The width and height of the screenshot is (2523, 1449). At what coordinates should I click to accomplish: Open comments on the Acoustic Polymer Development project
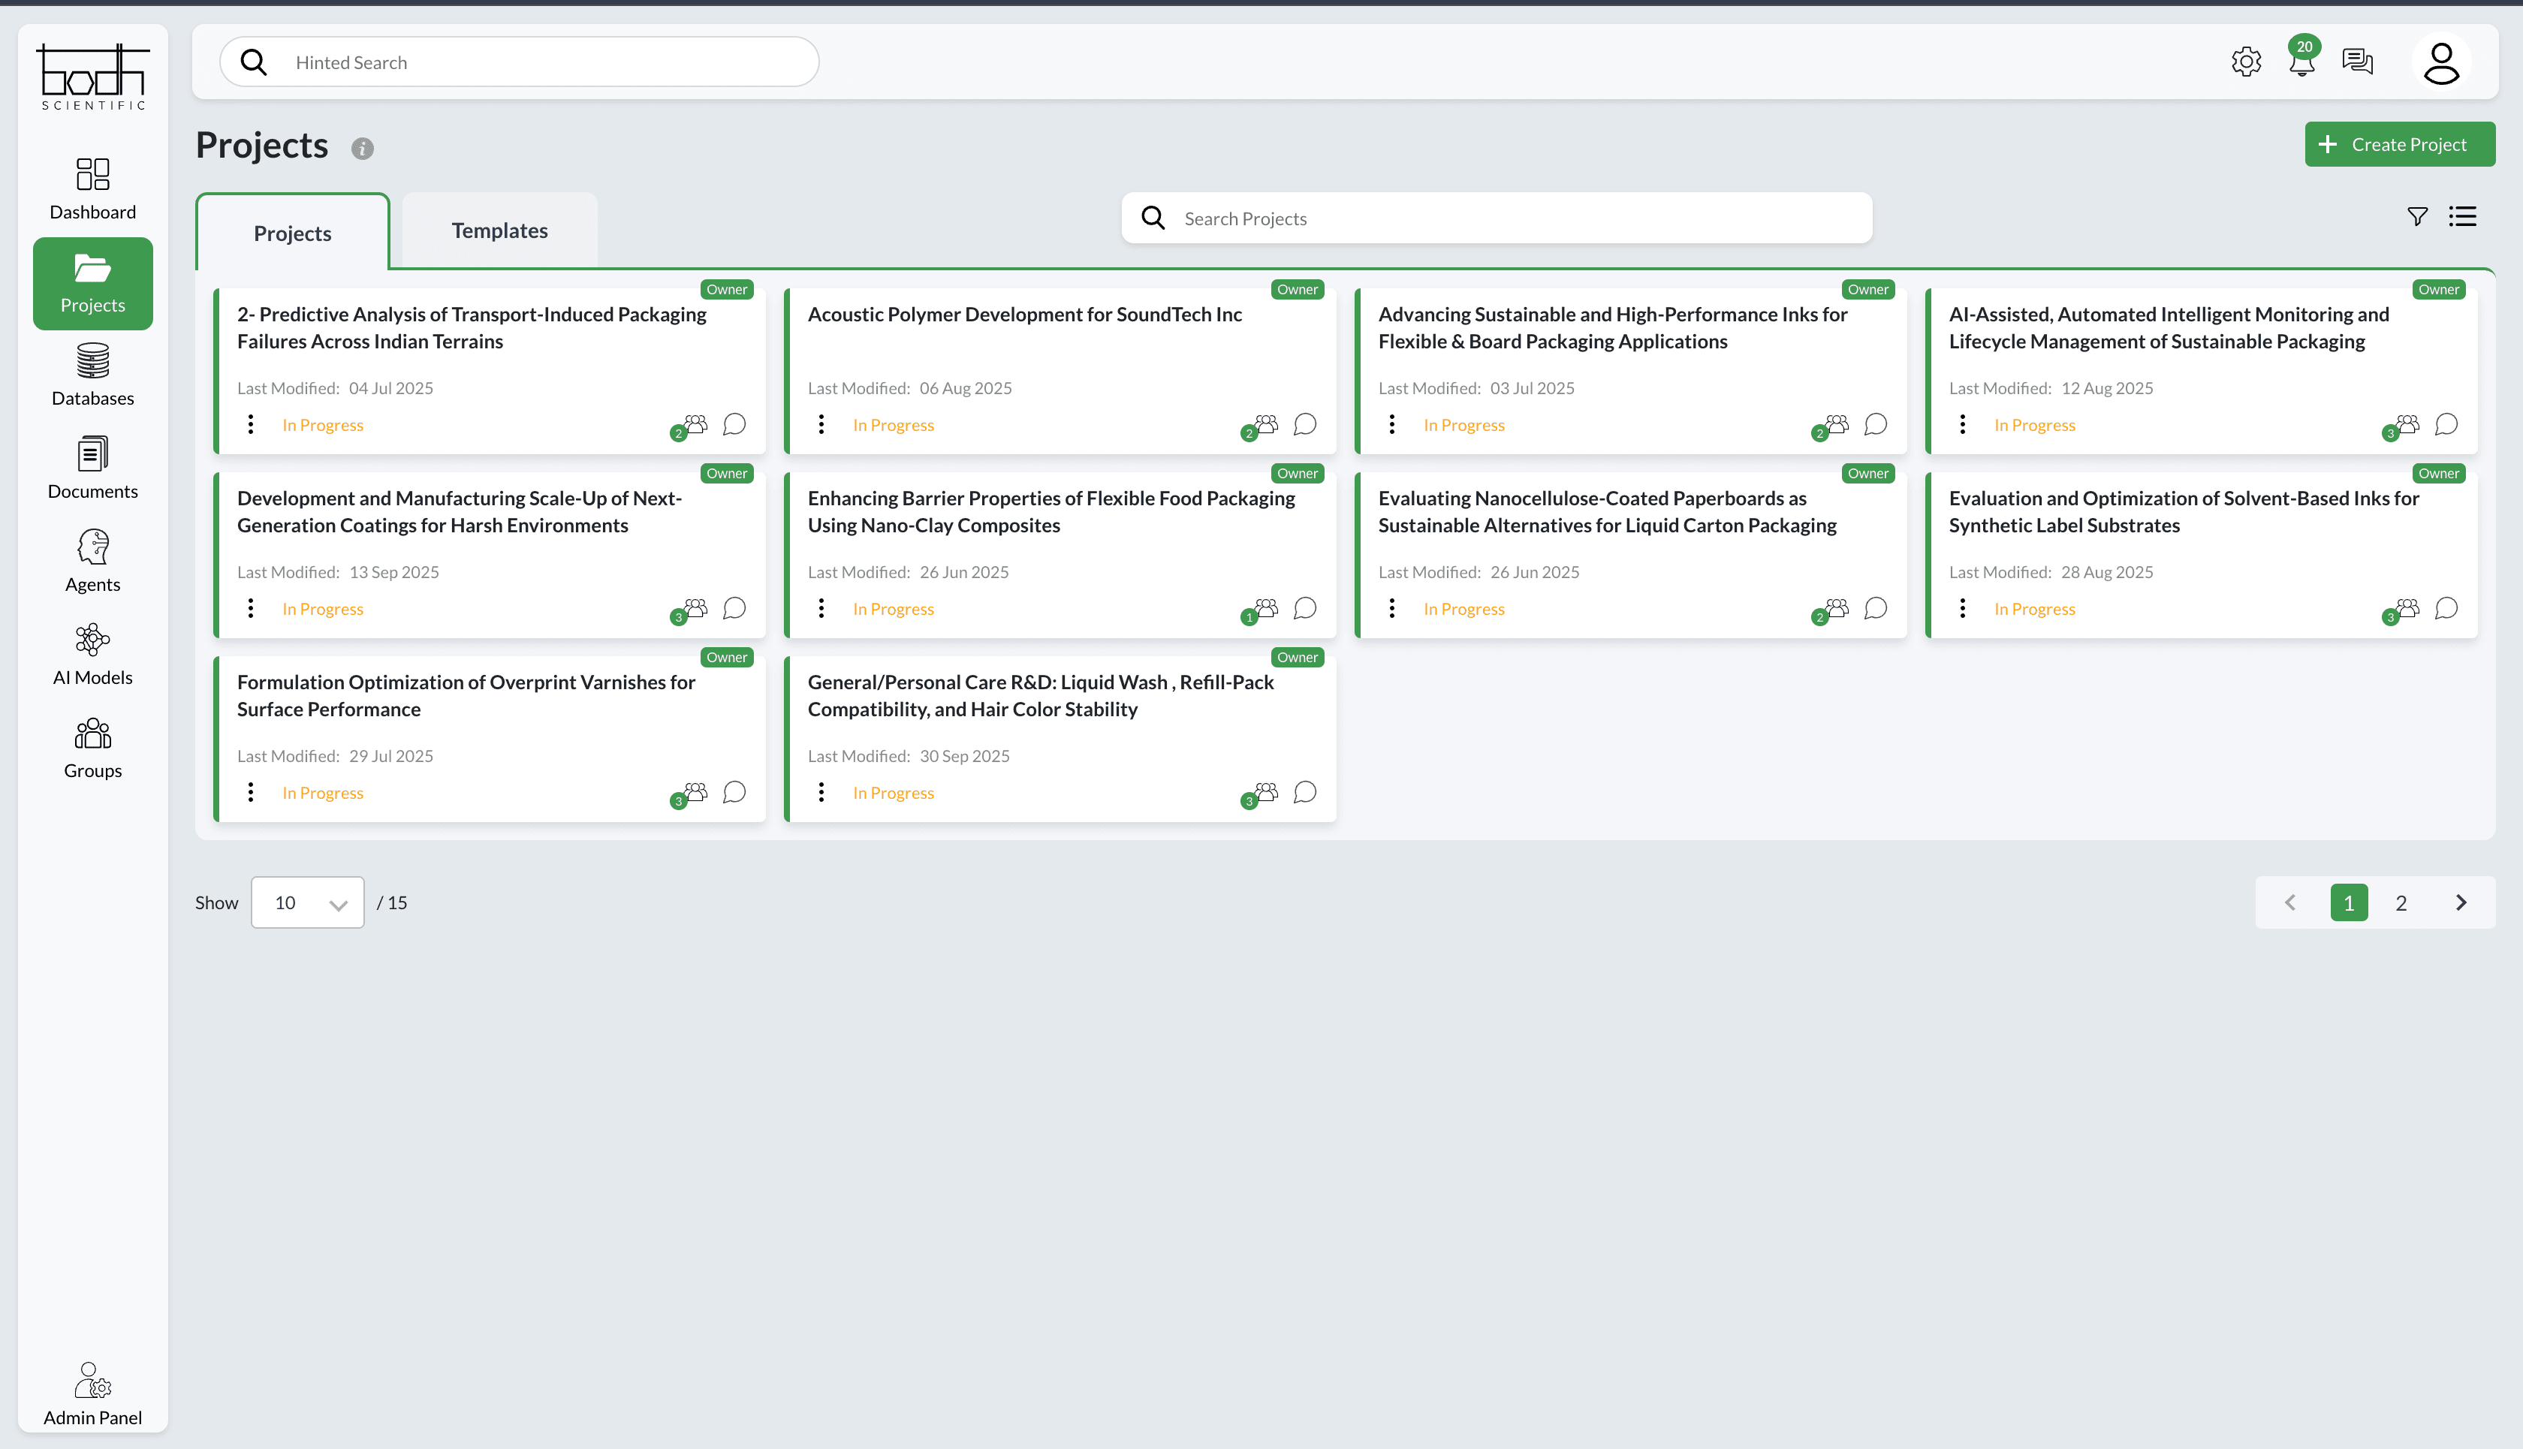click(1305, 424)
